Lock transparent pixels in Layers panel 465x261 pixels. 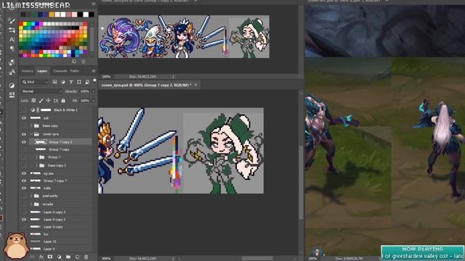click(x=33, y=101)
